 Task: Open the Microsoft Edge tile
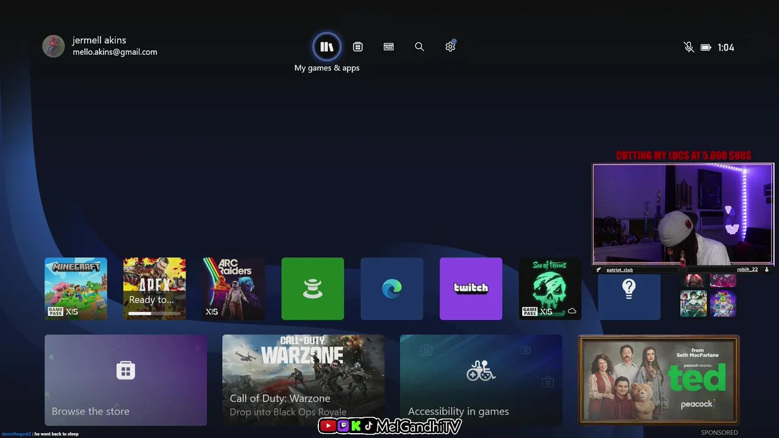[392, 288]
